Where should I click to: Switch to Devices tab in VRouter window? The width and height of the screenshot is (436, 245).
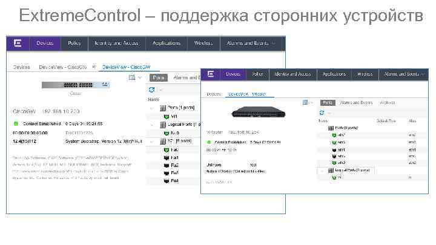click(214, 94)
